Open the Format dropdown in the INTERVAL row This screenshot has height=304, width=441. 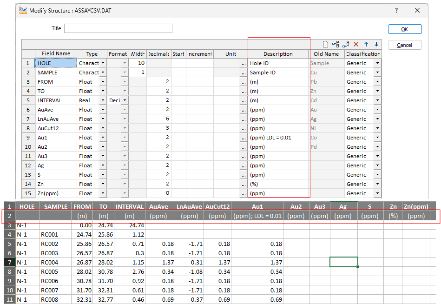pyautogui.click(x=125, y=100)
